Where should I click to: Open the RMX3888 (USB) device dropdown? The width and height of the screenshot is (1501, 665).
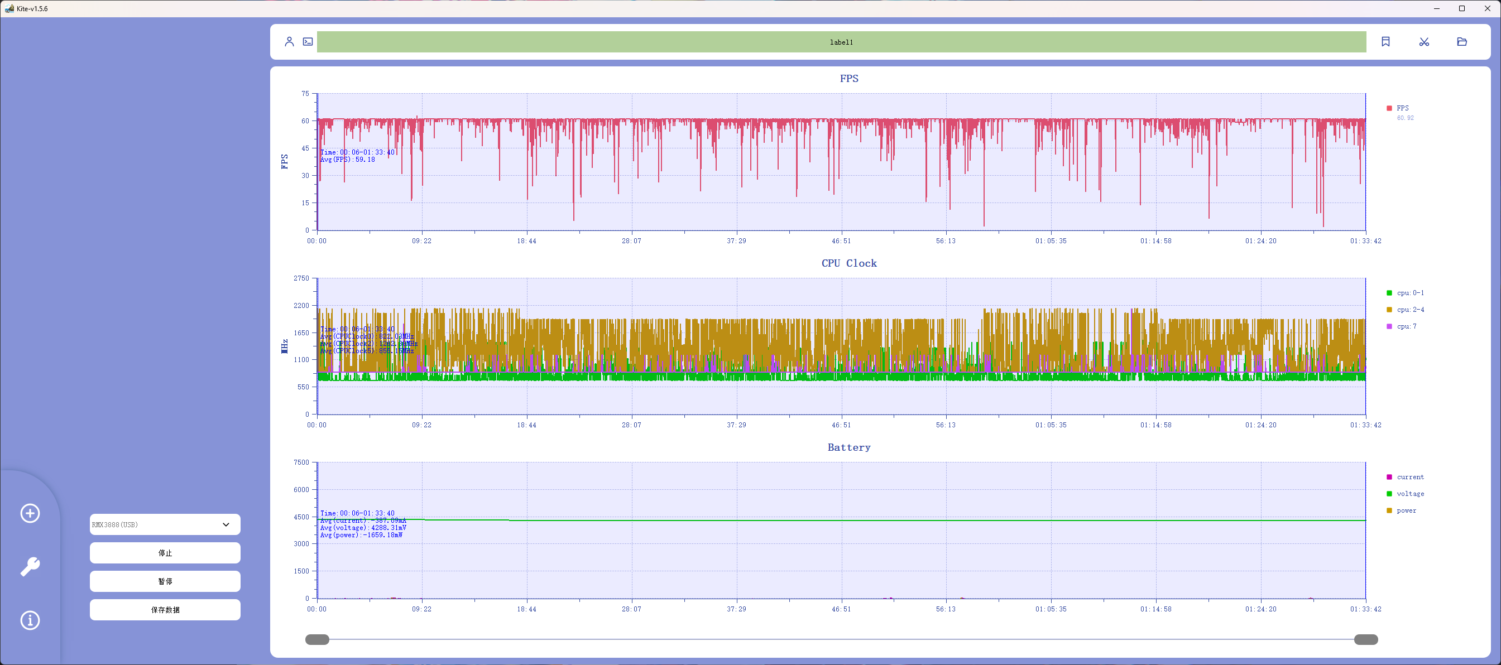[x=165, y=524]
